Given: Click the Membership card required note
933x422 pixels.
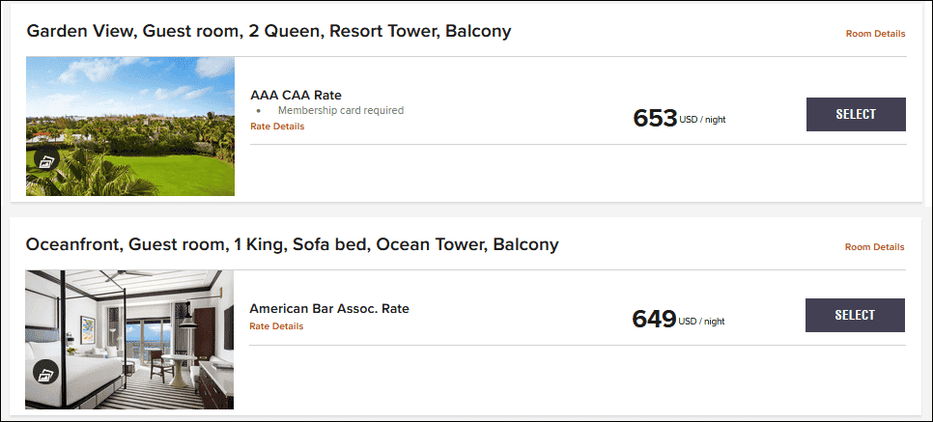Looking at the screenshot, I should point(340,110).
